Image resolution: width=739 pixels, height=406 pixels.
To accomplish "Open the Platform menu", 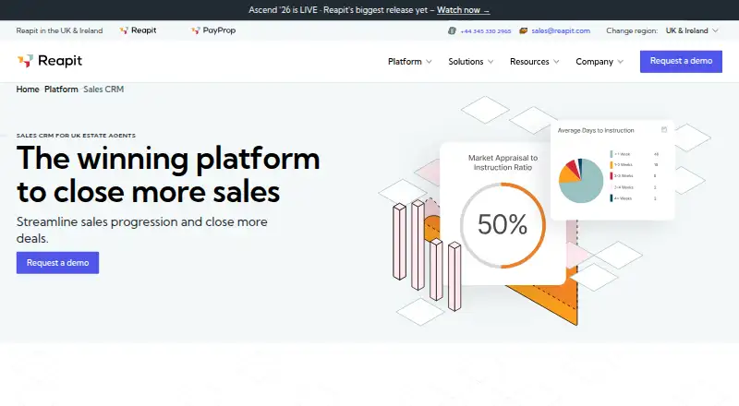I will pos(409,62).
